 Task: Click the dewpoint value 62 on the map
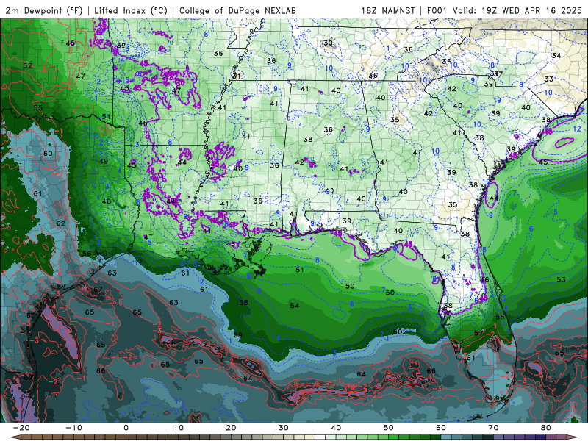[61, 223]
